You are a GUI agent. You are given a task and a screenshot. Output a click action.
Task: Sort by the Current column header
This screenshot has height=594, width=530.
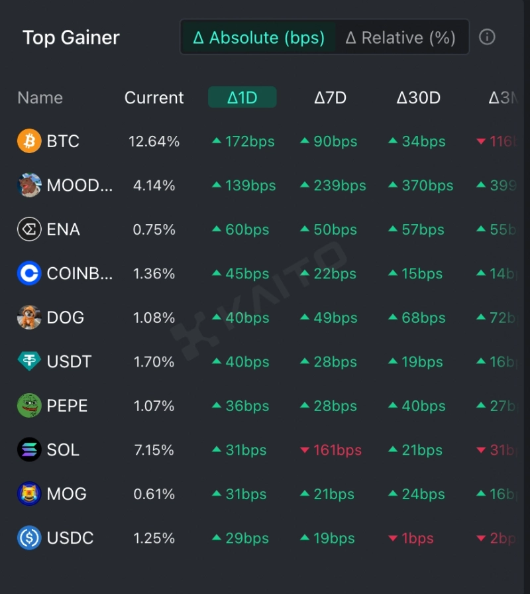pos(154,98)
